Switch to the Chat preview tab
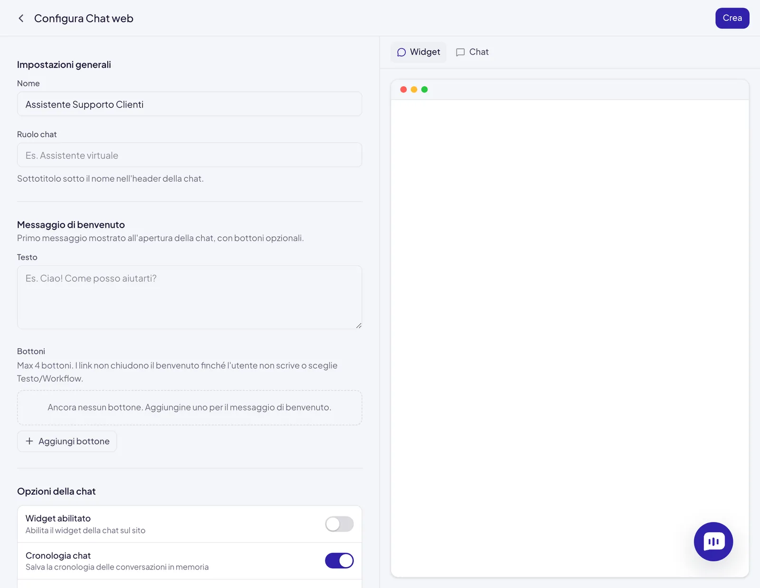Image resolution: width=760 pixels, height=588 pixels. (472, 52)
